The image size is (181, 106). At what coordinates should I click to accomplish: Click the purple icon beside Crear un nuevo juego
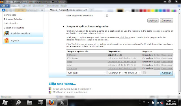pos(50,89)
